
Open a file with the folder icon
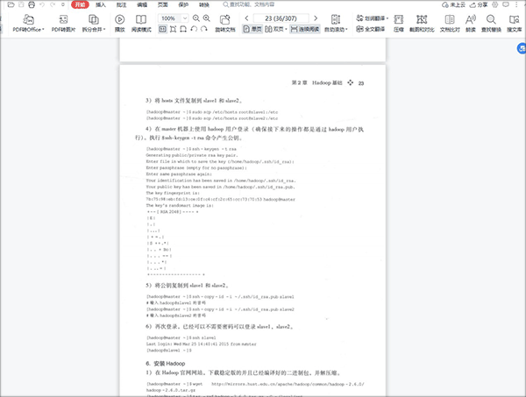[11, 4]
